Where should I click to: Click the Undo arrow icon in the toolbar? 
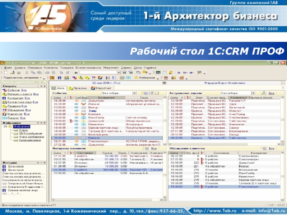[x=61, y=73]
